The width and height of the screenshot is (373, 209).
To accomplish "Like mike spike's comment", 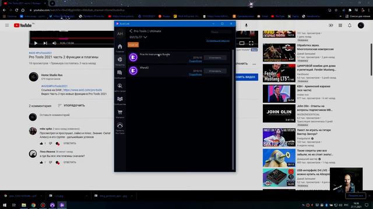I will [x=41, y=143].
